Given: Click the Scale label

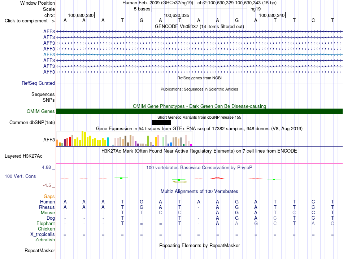Looking at the screenshot, I should tap(49, 9).
